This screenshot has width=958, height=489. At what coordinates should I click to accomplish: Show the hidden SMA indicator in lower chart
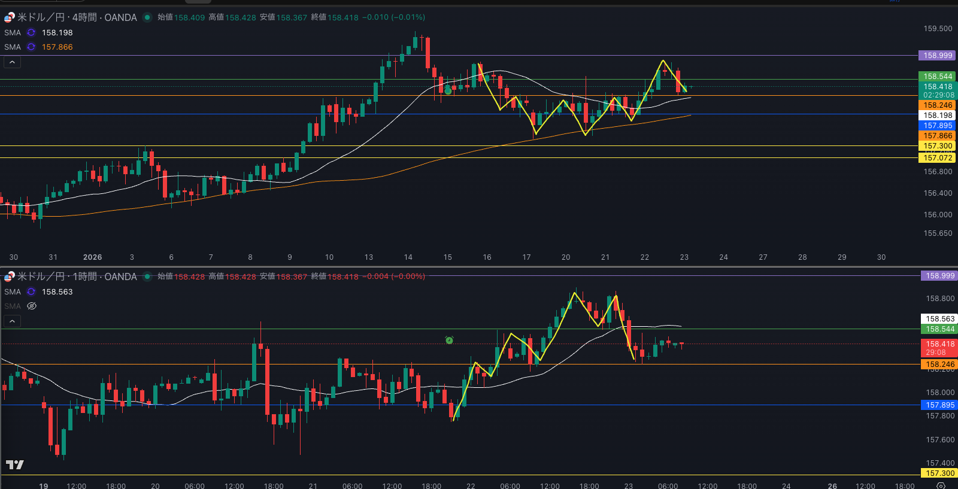[x=32, y=306]
